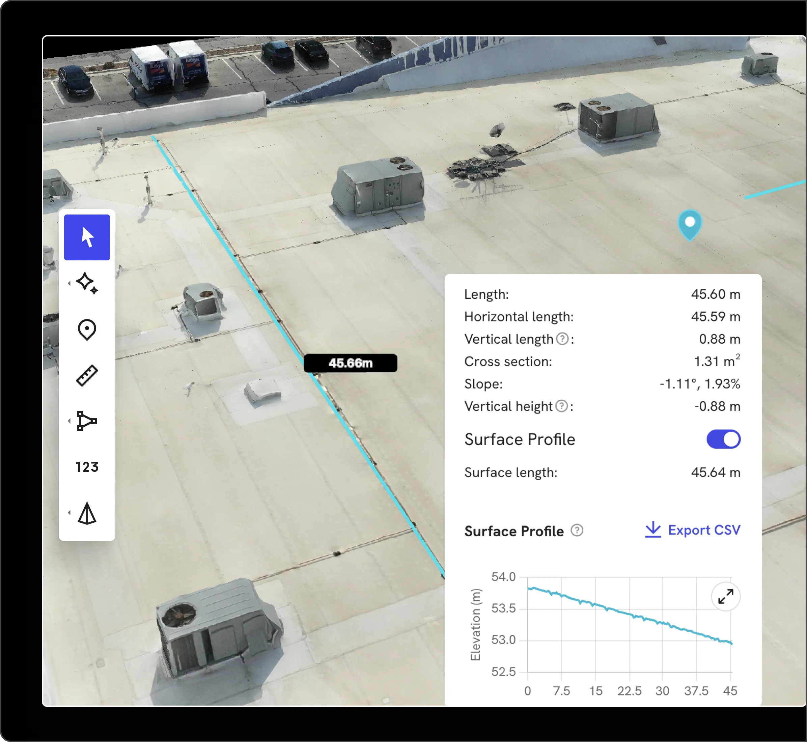
Task: Click the 45.66m measurement label
Action: 350,363
